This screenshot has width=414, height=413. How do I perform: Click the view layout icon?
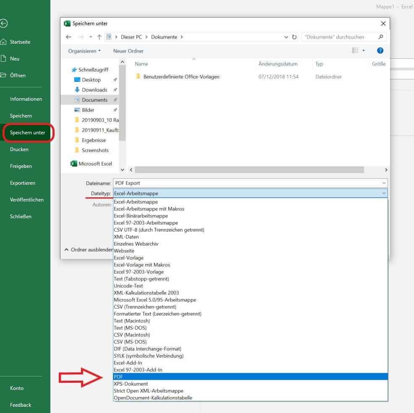click(355, 50)
